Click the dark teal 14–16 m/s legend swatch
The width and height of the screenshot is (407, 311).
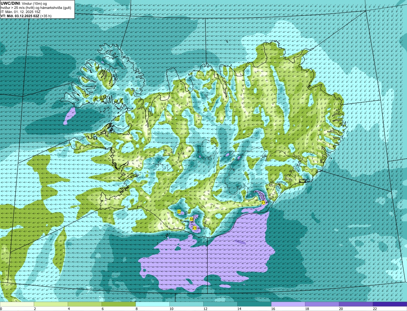[x=254, y=304]
